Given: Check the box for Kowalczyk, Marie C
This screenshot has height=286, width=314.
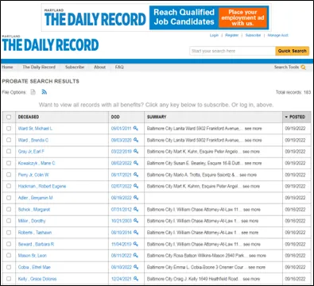Looking at the screenshot, I should click(9, 163).
